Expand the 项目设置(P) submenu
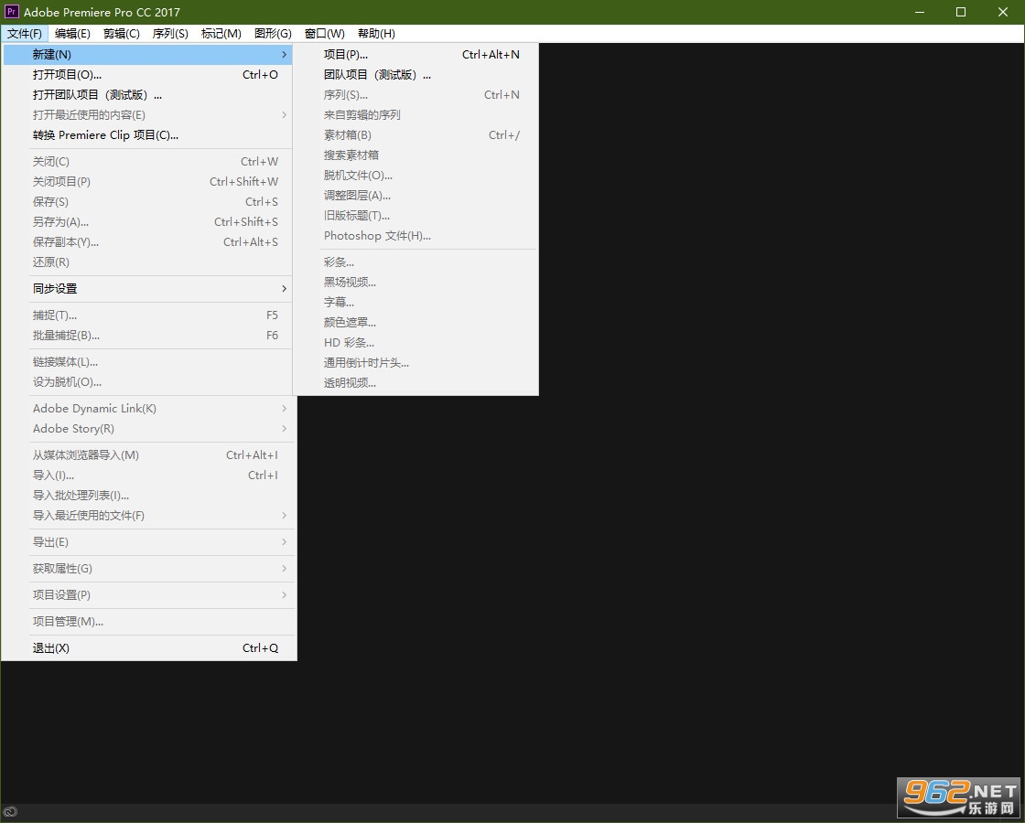Screen dimensions: 1025x823 [147, 595]
